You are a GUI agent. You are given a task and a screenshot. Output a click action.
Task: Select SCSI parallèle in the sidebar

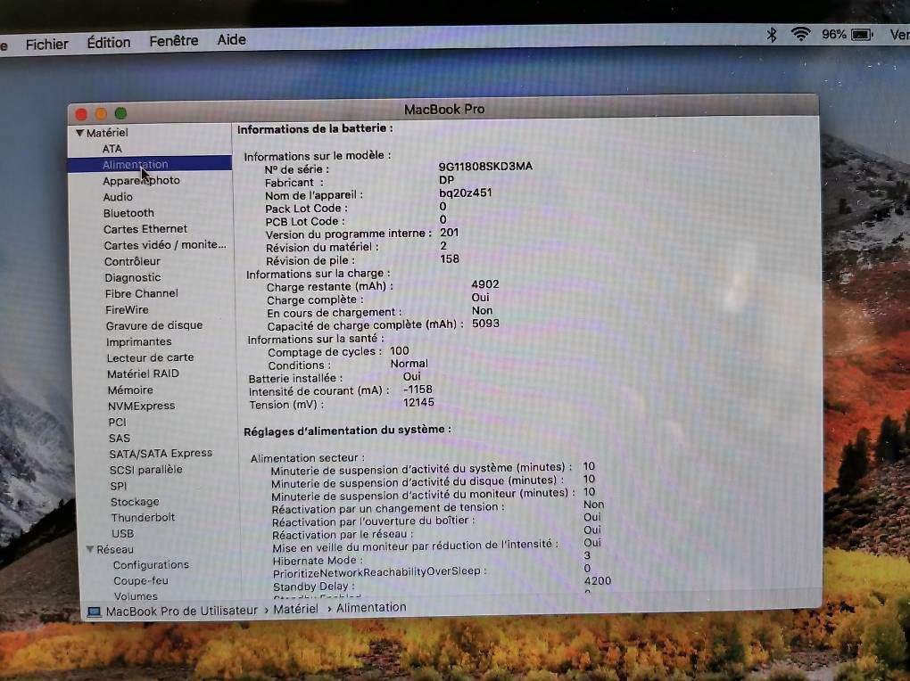pos(145,469)
